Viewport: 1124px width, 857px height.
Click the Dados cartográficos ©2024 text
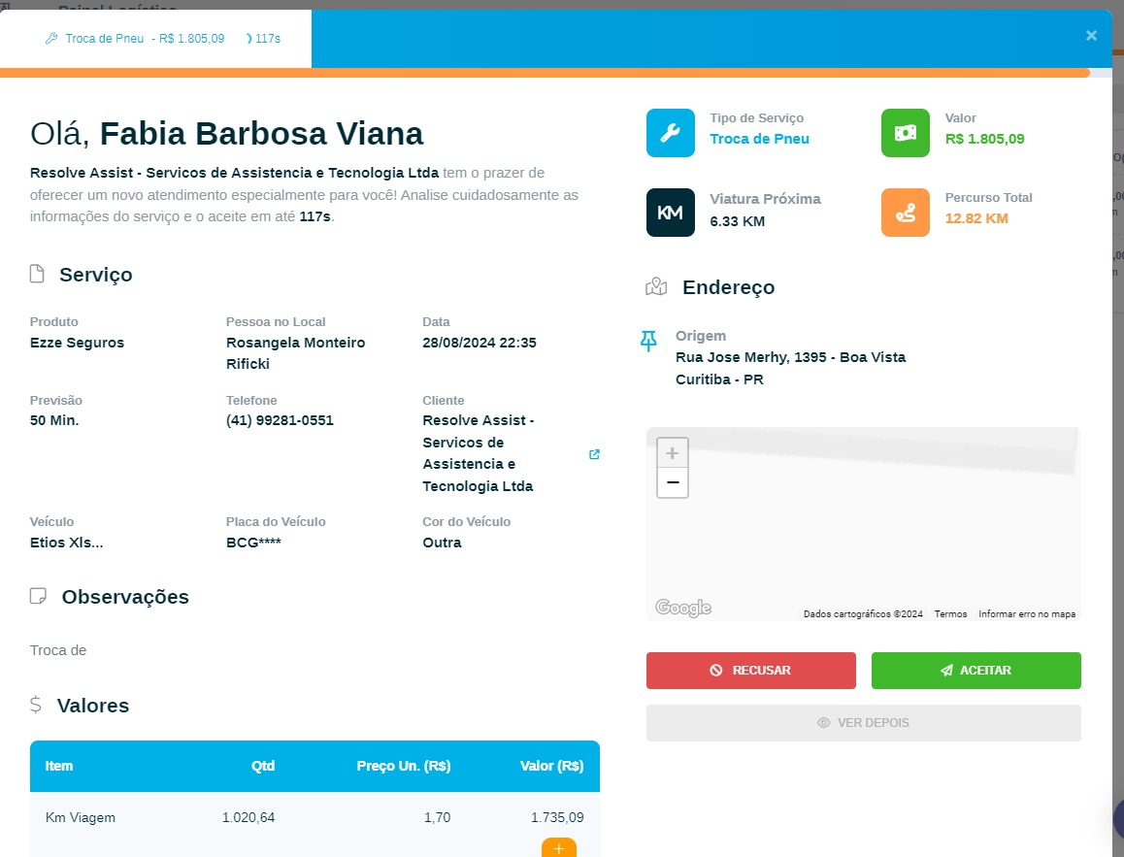coord(863,614)
